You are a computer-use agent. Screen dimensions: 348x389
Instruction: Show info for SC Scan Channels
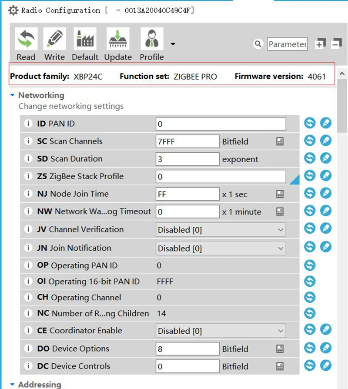[x=28, y=141]
